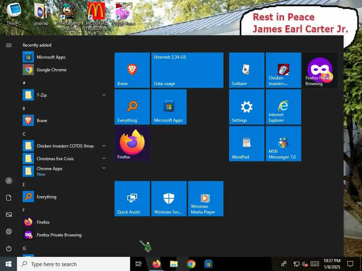Launch Google Chrome from Recently added list
Screen dimensions: 362x271
(x=65, y=70)
